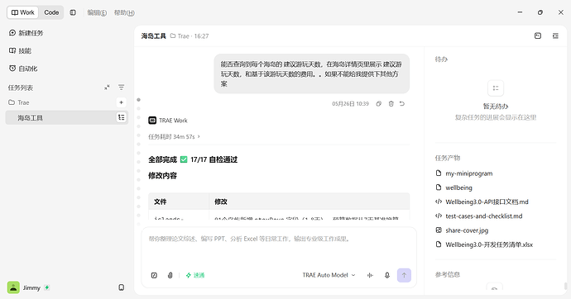
Task: Click the 17/17 自检通过 text
Action: (214, 159)
